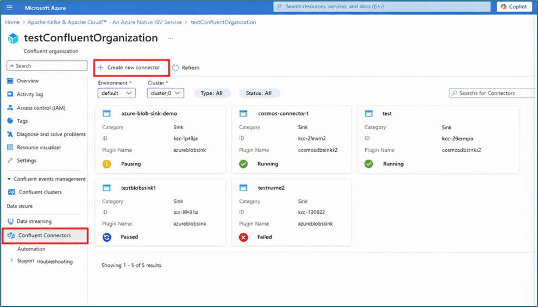Image resolution: width=538 pixels, height=307 pixels.
Task: Select Confluent Connectors in the sidebar
Action: pyautogui.click(x=45, y=236)
